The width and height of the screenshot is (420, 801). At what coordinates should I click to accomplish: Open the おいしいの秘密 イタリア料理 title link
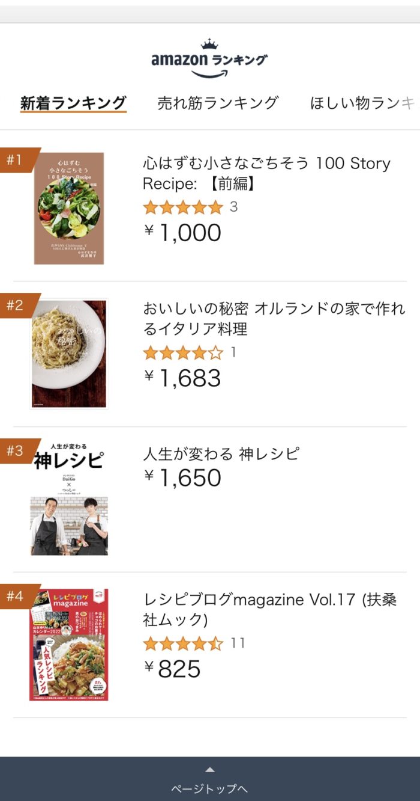pos(274,319)
